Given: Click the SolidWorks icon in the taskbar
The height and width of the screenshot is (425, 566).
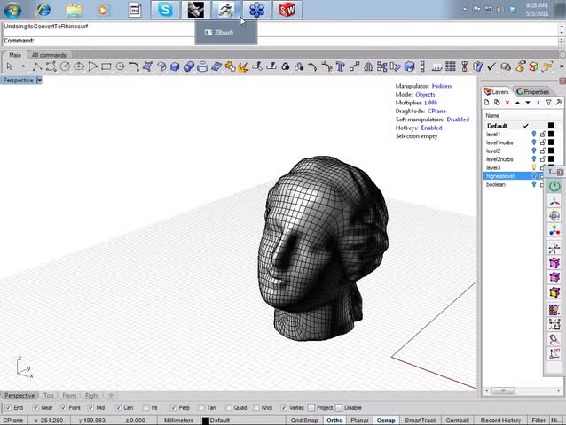Looking at the screenshot, I should tap(287, 10).
